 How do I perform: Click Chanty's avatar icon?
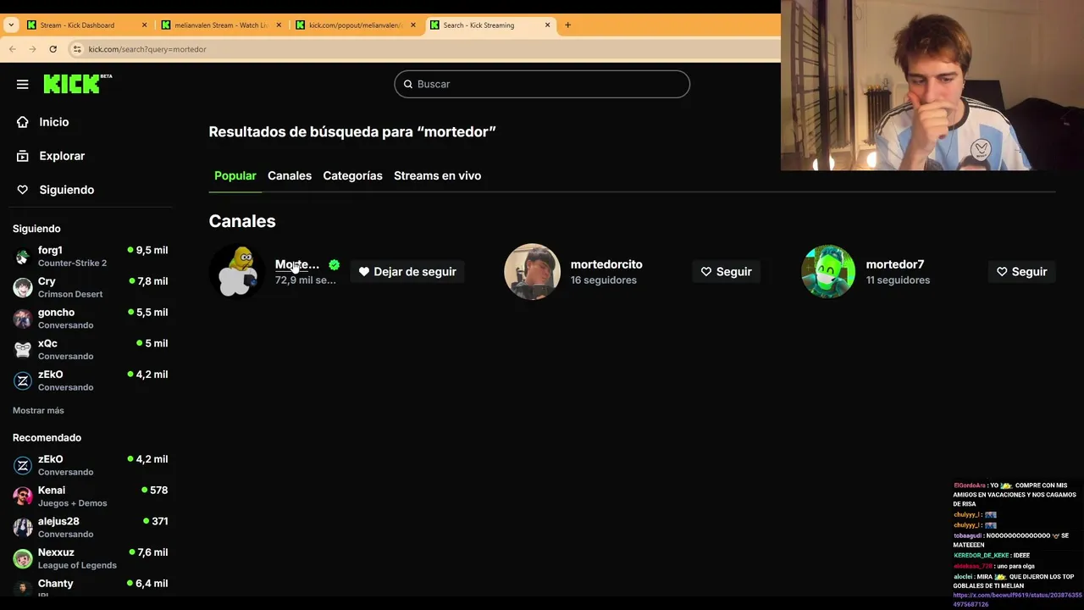point(23,588)
